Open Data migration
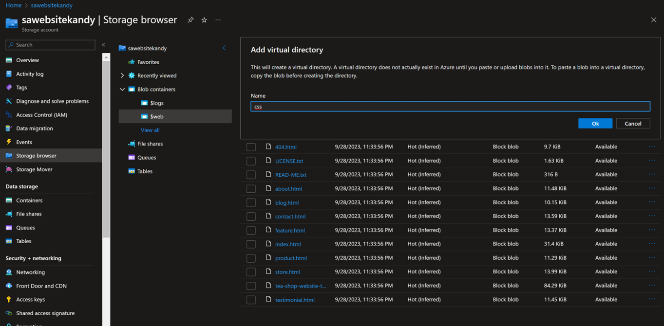 pyautogui.click(x=34, y=128)
